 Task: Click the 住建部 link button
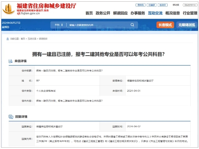click(x=151, y=5)
